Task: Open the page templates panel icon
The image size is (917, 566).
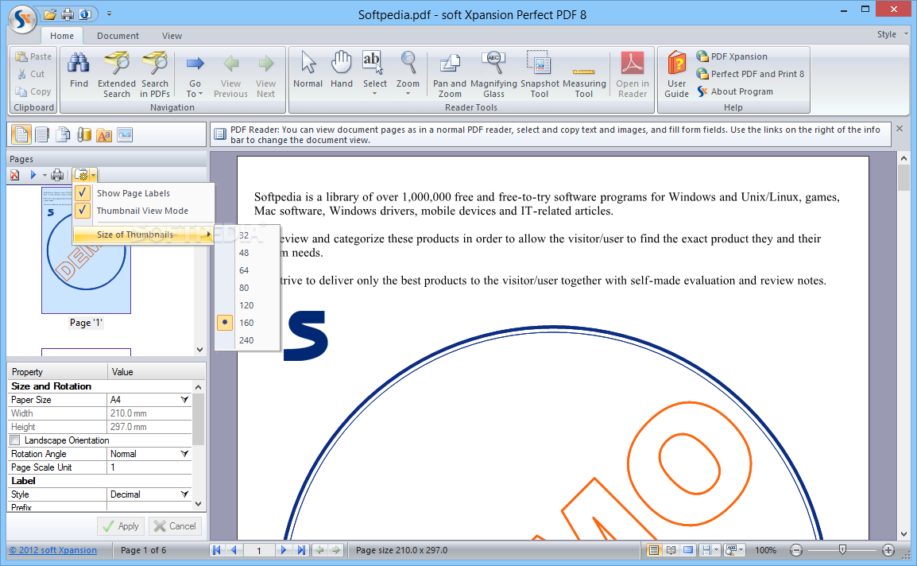Action: click(63, 134)
